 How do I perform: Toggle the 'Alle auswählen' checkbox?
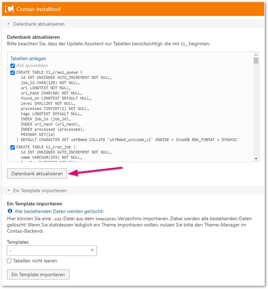13,66
